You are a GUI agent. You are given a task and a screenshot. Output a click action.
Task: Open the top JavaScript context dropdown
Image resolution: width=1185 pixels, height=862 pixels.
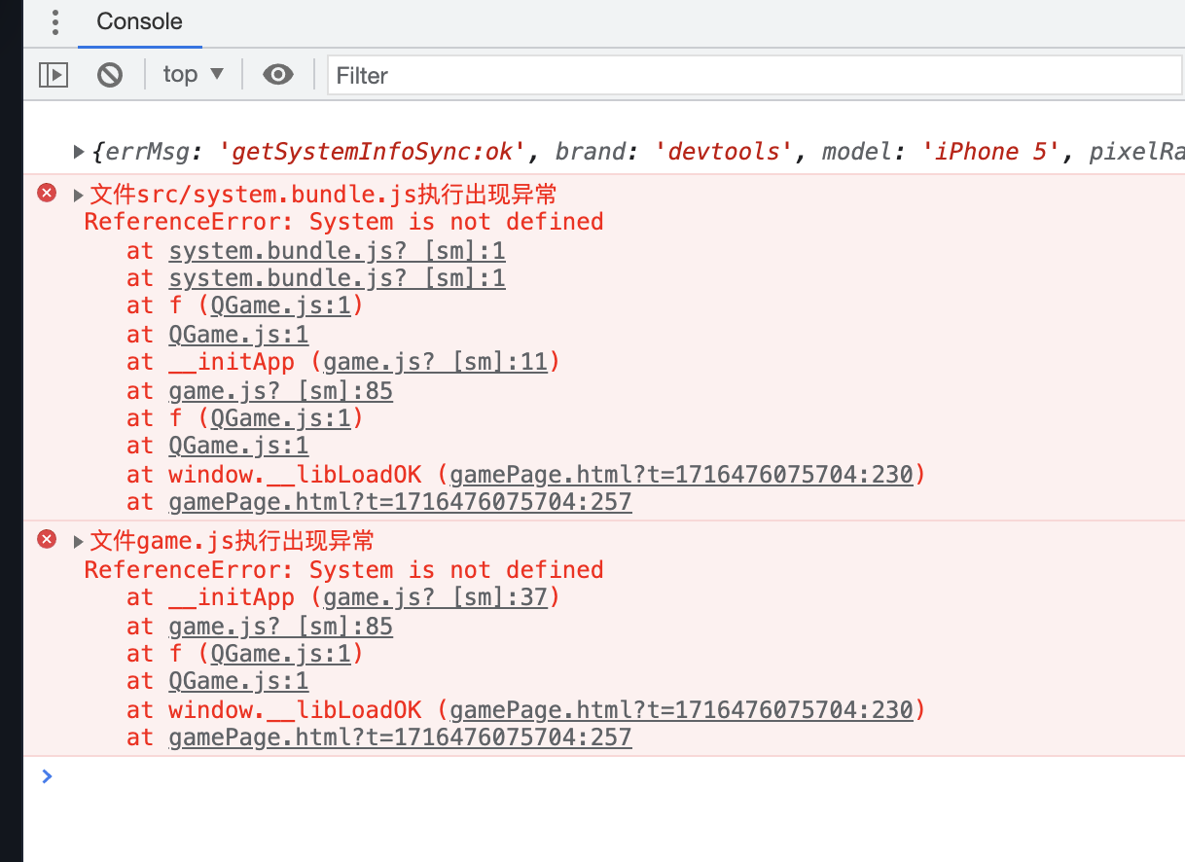(193, 74)
